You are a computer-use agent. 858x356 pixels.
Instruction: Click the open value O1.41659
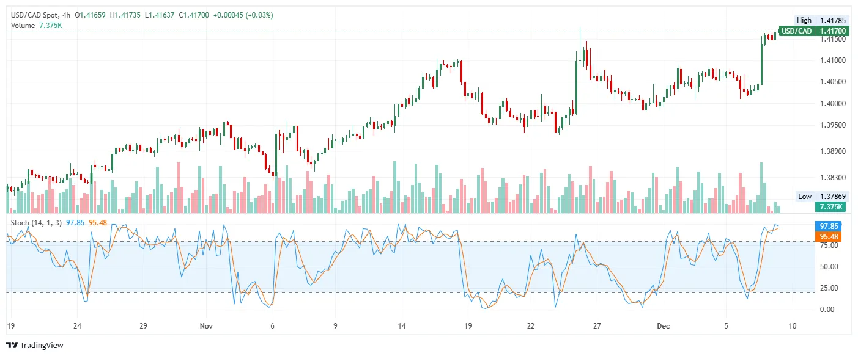click(91, 15)
